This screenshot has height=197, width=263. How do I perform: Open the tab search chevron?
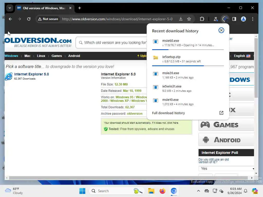(x=10, y=8)
